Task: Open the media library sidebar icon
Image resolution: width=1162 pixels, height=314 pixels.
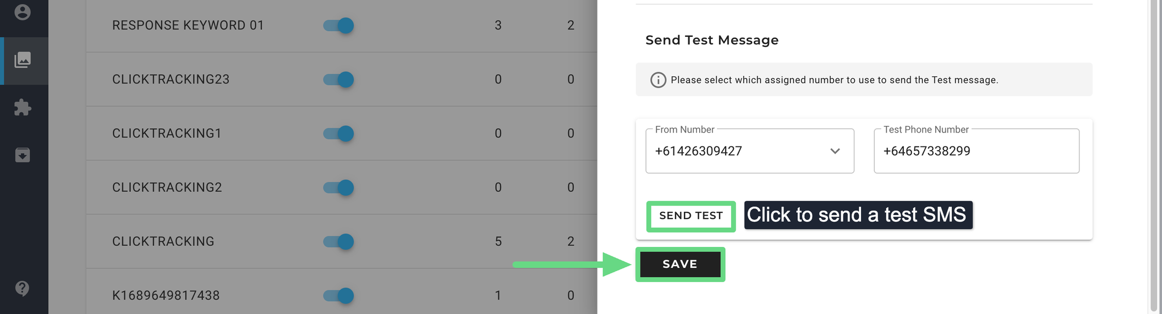Action: point(23,60)
